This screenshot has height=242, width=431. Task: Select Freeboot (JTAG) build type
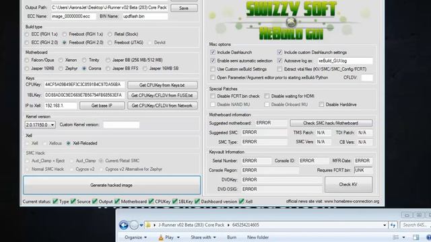tap(110, 43)
